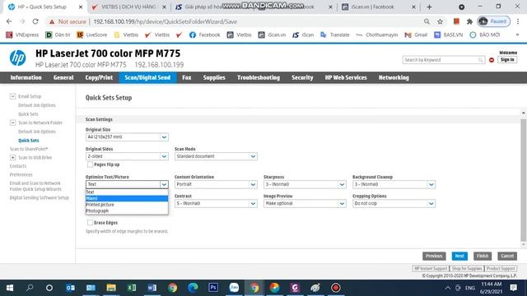Click the Previous button
The width and height of the screenshot is (527, 296).
tap(434, 256)
